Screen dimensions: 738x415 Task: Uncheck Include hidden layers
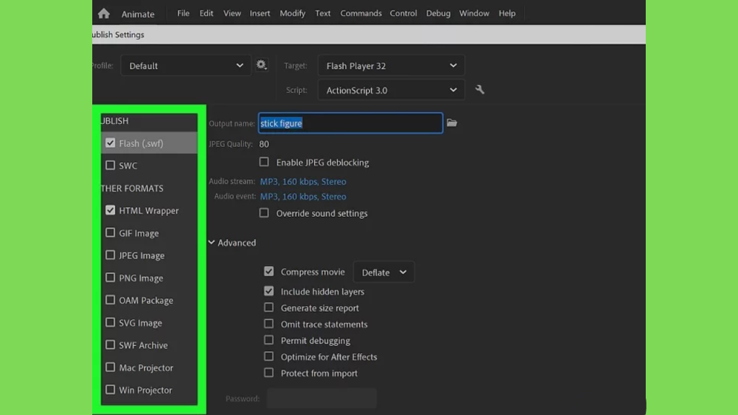(269, 291)
